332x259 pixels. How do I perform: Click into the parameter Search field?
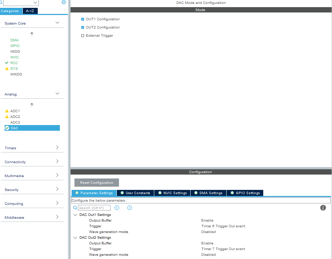click(x=94, y=208)
